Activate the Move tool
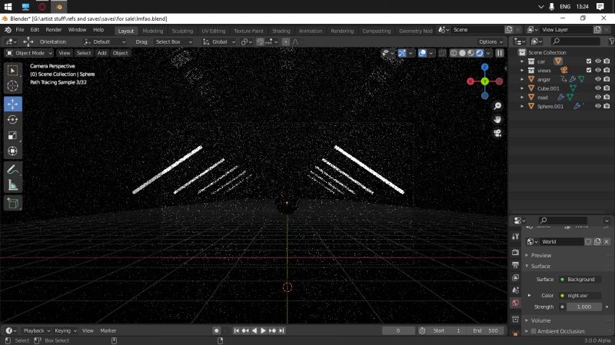The height and width of the screenshot is (345, 615). click(12, 104)
